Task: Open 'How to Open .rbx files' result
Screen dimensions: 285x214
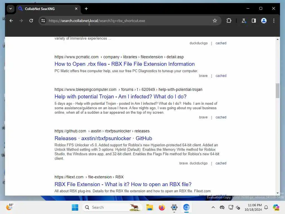Action: click(x=124, y=64)
